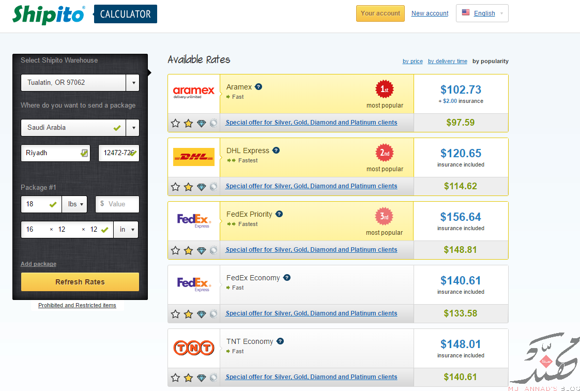This screenshot has height=391, width=580.
Task: Click the DHL carrier logo
Action: pos(194,157)
